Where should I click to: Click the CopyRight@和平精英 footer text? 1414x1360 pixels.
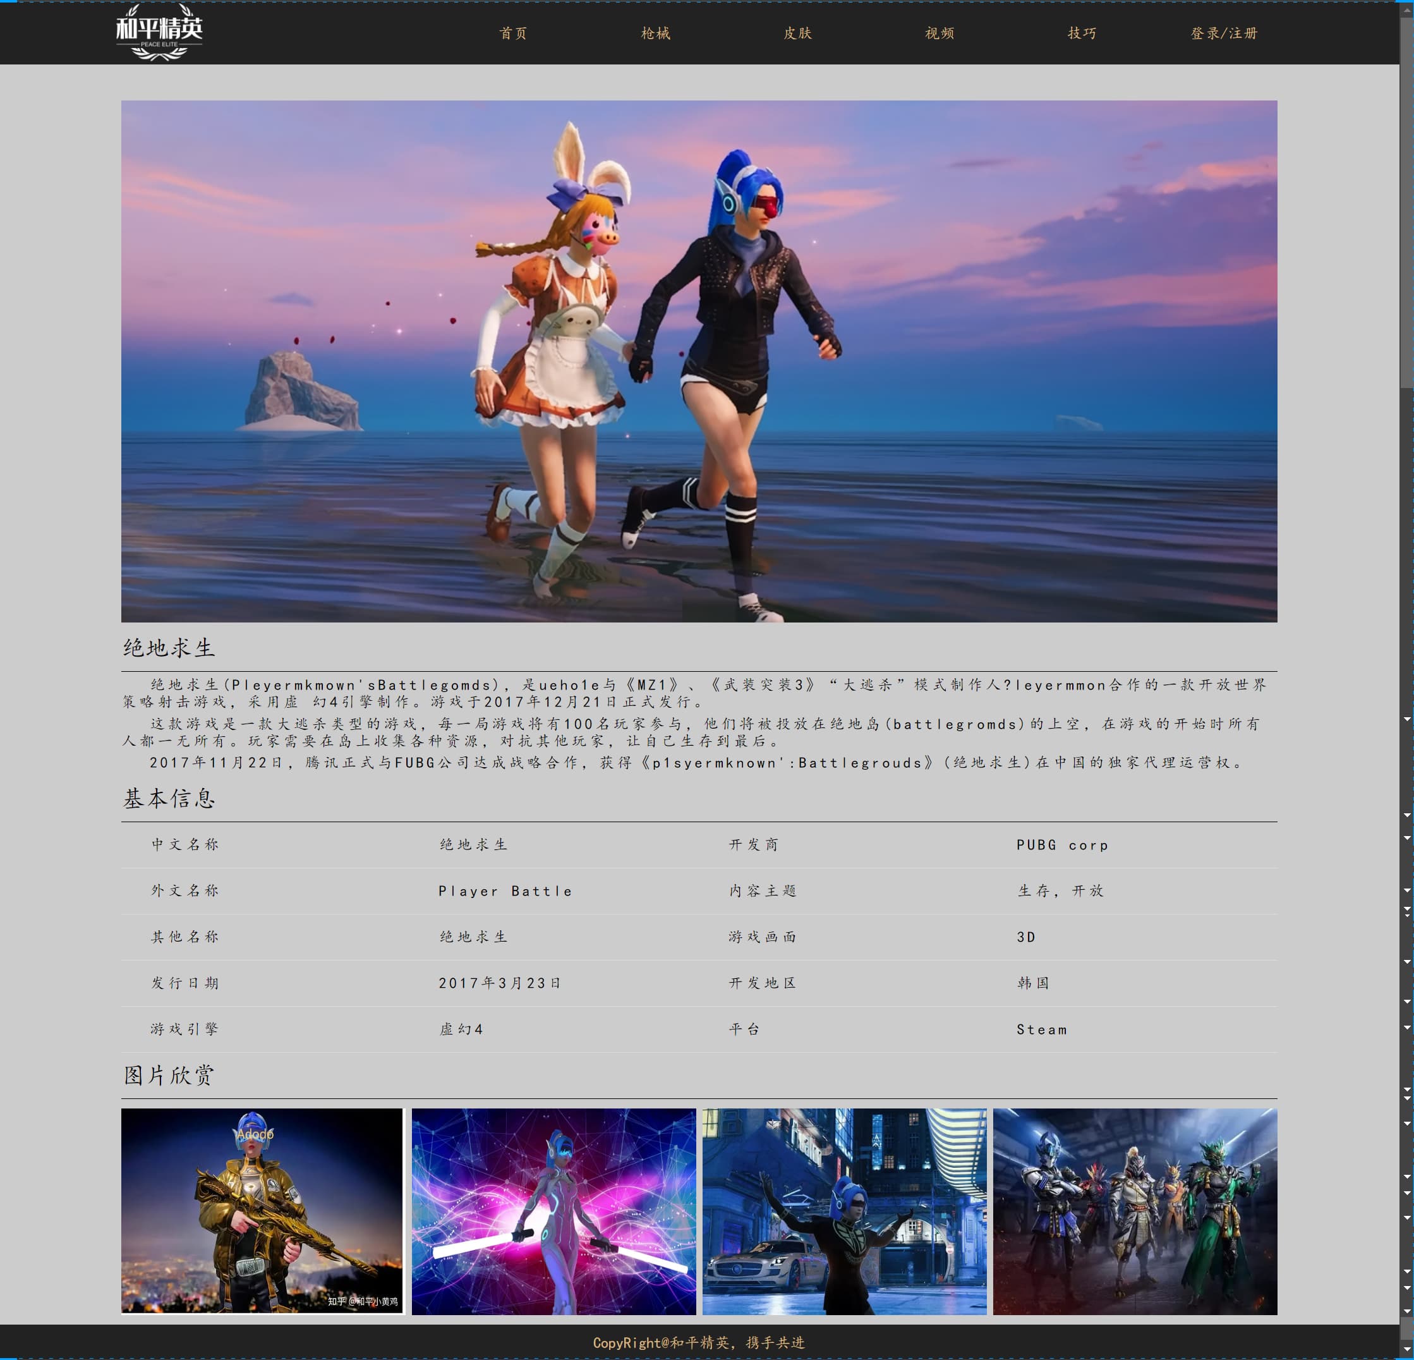699,1342
